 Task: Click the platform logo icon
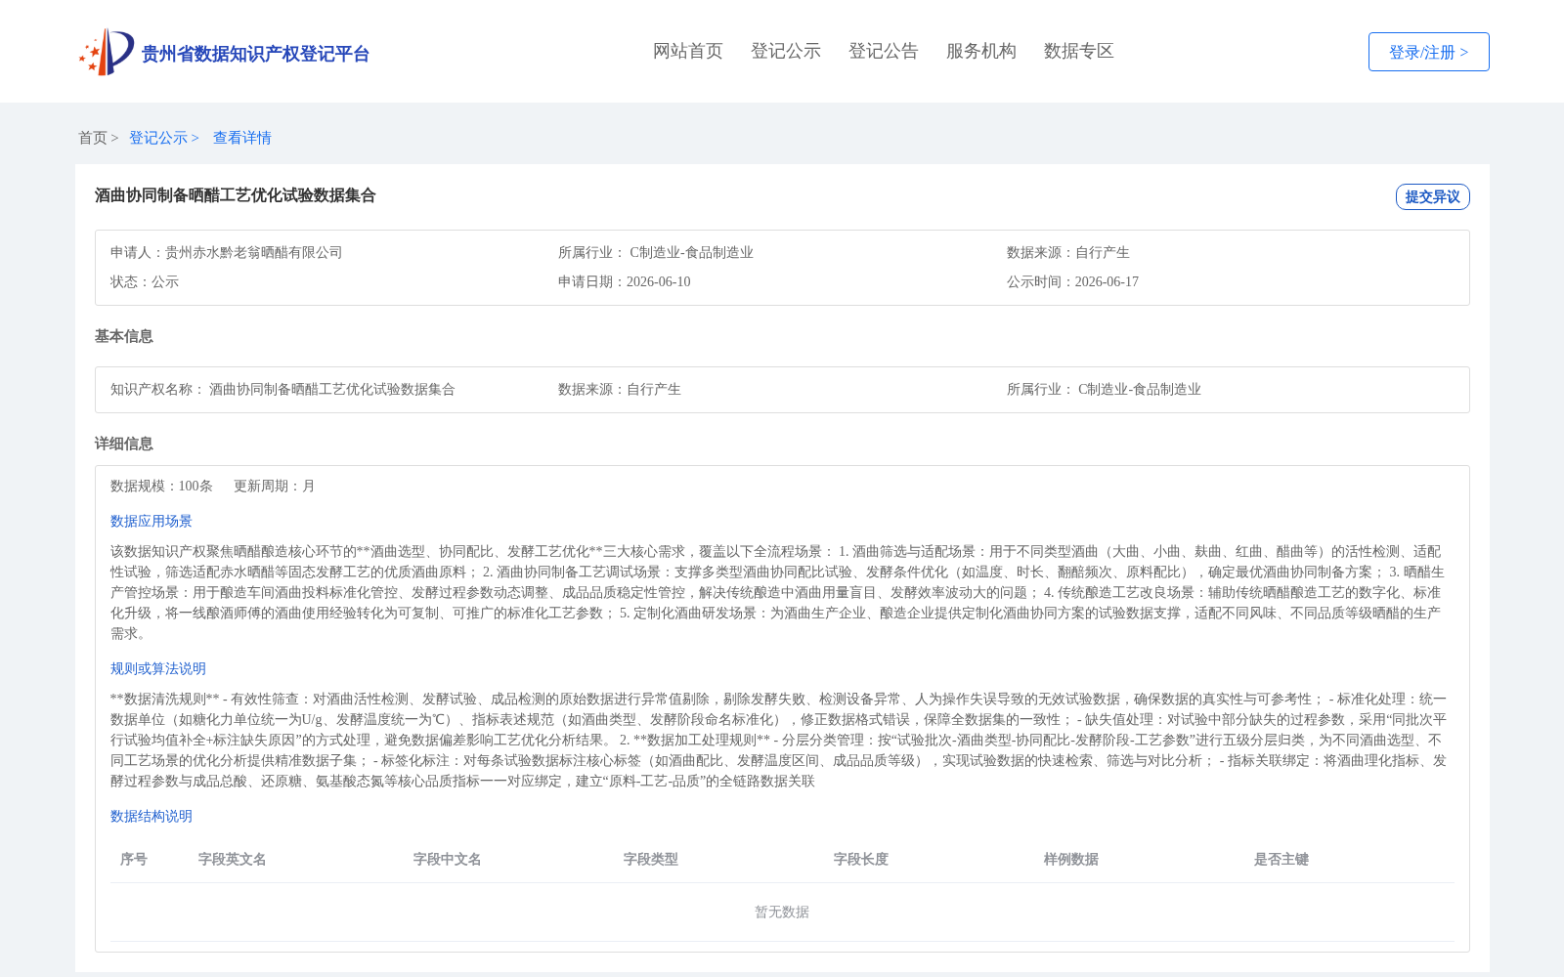click(x=107, y=52)
